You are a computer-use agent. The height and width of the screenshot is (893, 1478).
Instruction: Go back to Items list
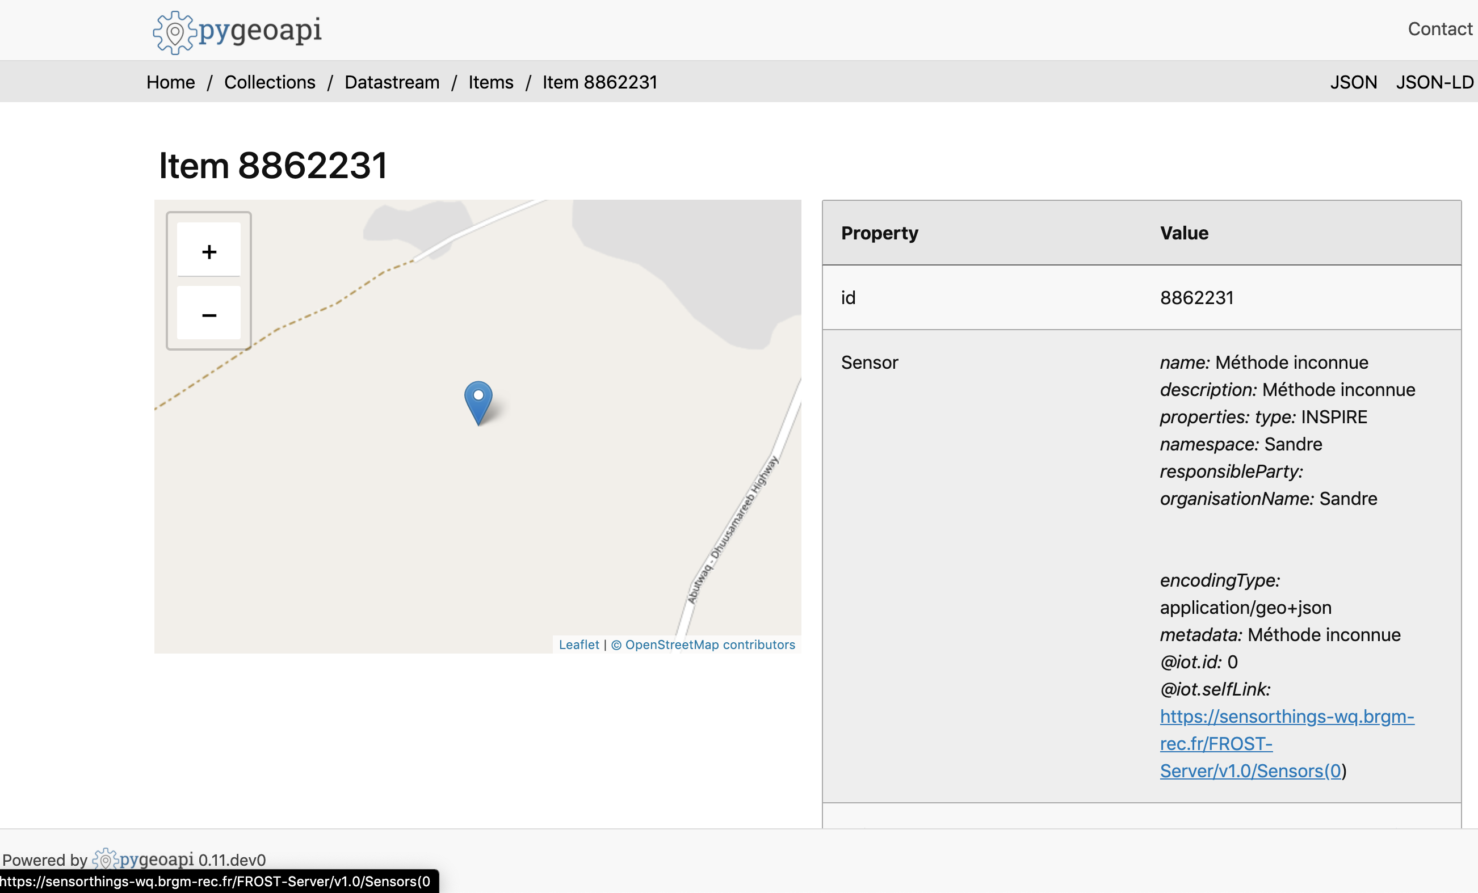point(490,82)
